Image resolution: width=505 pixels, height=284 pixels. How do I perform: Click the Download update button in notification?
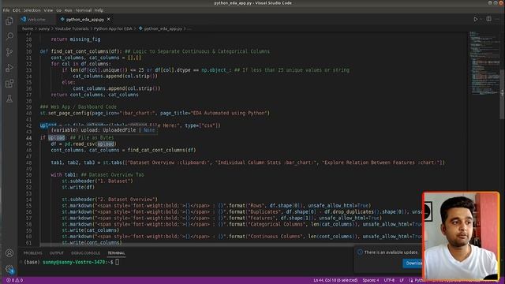pos(413,263)
